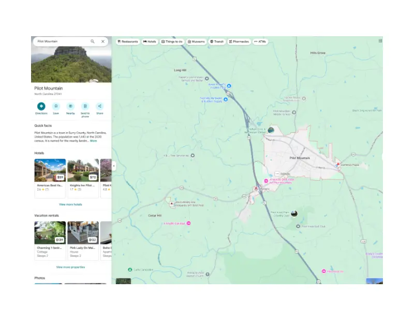Click the Domino's Pizza map pin
Image resolution: width=414 pixels, height=310 pixels.
point(337,163)
